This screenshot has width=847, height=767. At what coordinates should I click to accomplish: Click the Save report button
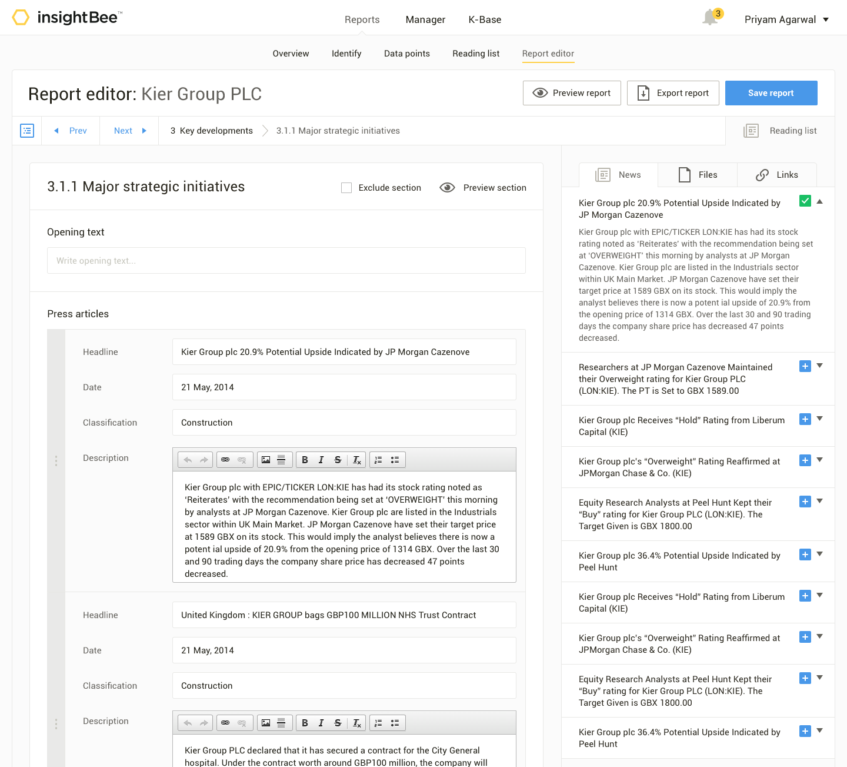pyautogui.click(x=771, y=93)
